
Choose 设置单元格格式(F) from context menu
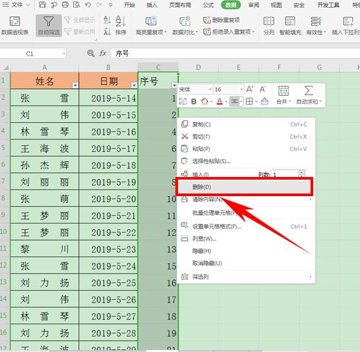point(246,227)
